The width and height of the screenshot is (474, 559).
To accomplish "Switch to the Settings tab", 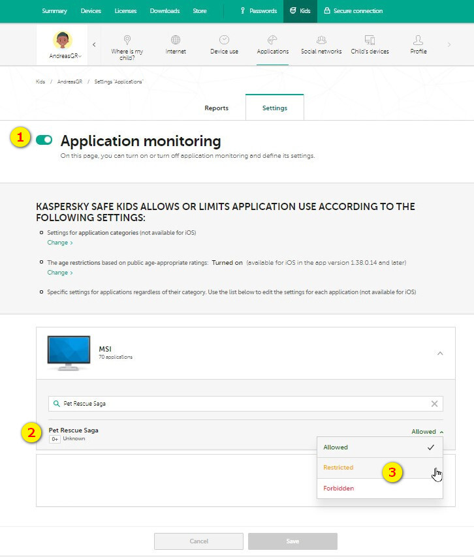I will tap(274, 108).
